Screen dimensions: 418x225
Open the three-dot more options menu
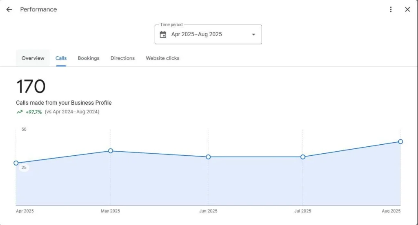click(391, 10)
